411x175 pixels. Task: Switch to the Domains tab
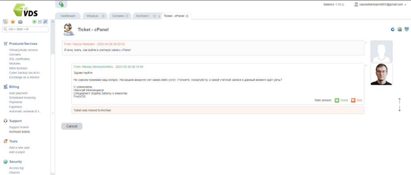click(x=118, y=16)
